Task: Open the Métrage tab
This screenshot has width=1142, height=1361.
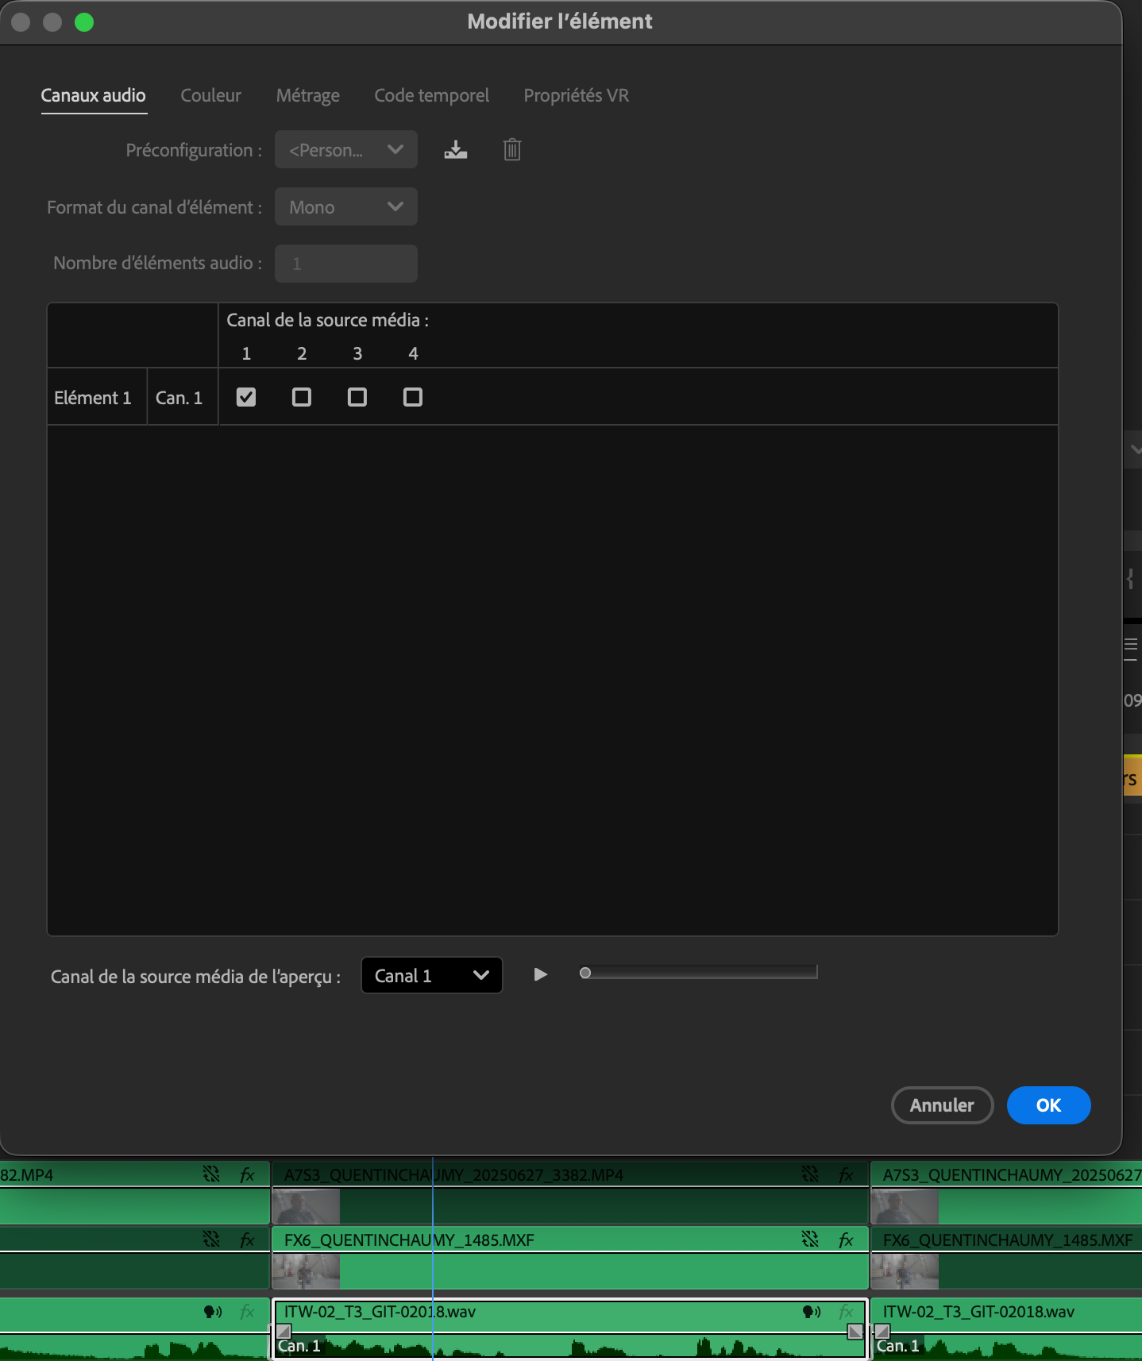Action: 308,95
